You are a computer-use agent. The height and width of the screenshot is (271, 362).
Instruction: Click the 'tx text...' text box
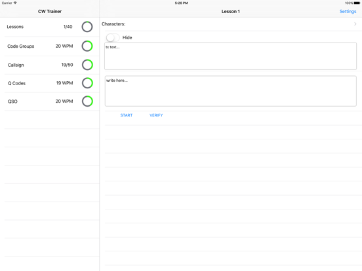tap(230, 56)
